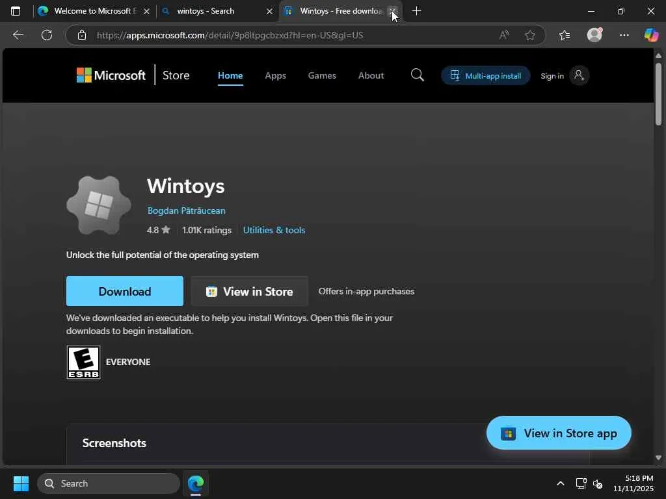Click the Store link in header
Viewport: 666px width, 499px height.
click(176, 75)
